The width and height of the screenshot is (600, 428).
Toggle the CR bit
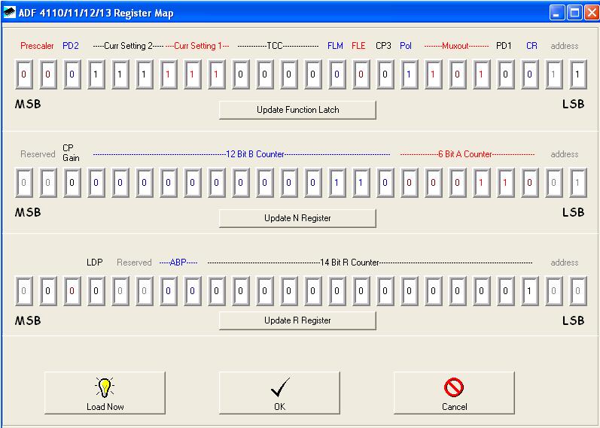point(529,74)
